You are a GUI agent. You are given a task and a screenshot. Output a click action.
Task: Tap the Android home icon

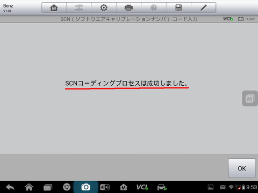29,187
